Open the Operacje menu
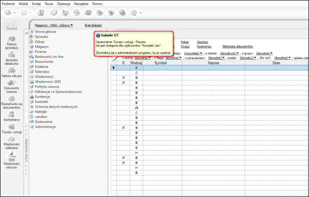This screenshot has height=197, width=309. (63, 4)
